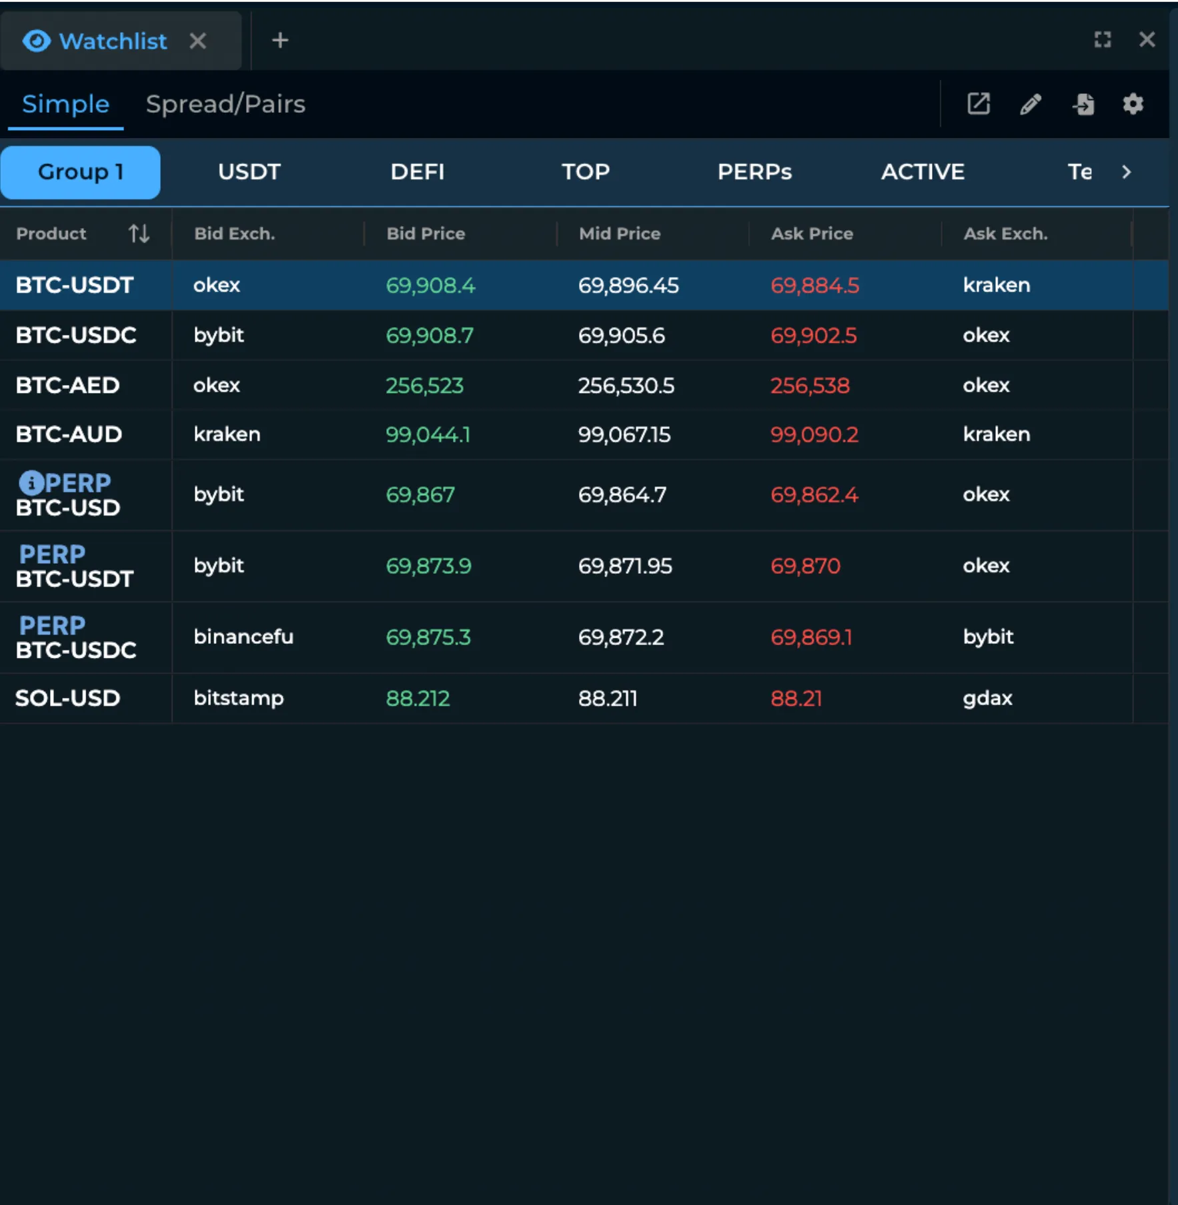This screenshot has height=1205, width=1178.
Task: Click info icon on PERP BTC-USD
Action: click(x=31, y=482)
